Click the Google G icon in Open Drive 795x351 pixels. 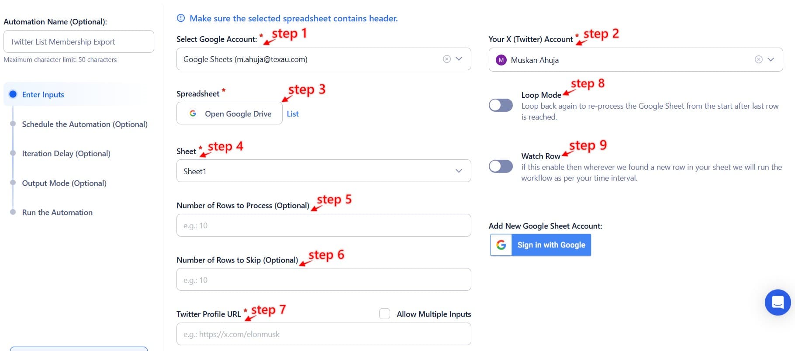click(x=193, y=114)
